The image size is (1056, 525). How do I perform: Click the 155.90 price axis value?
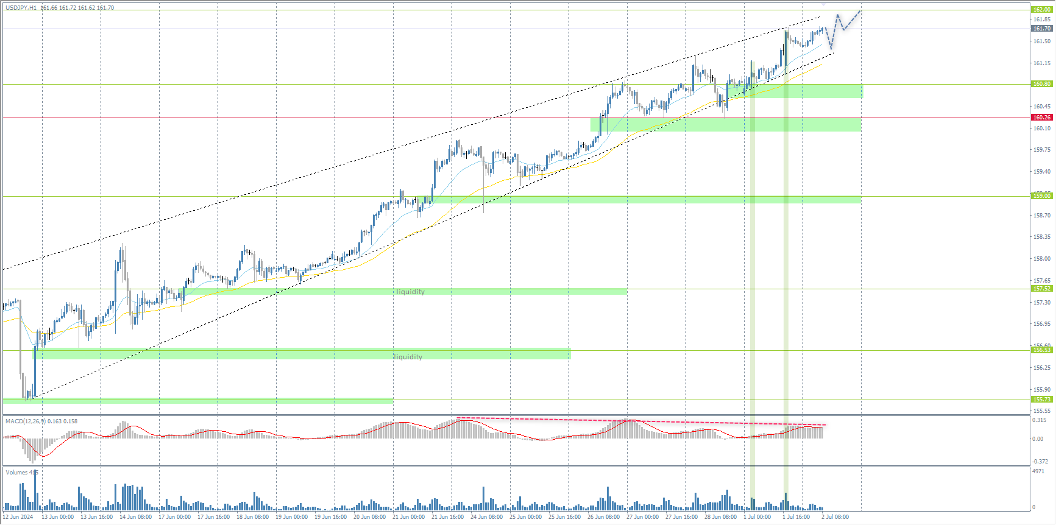[1042, 390]
